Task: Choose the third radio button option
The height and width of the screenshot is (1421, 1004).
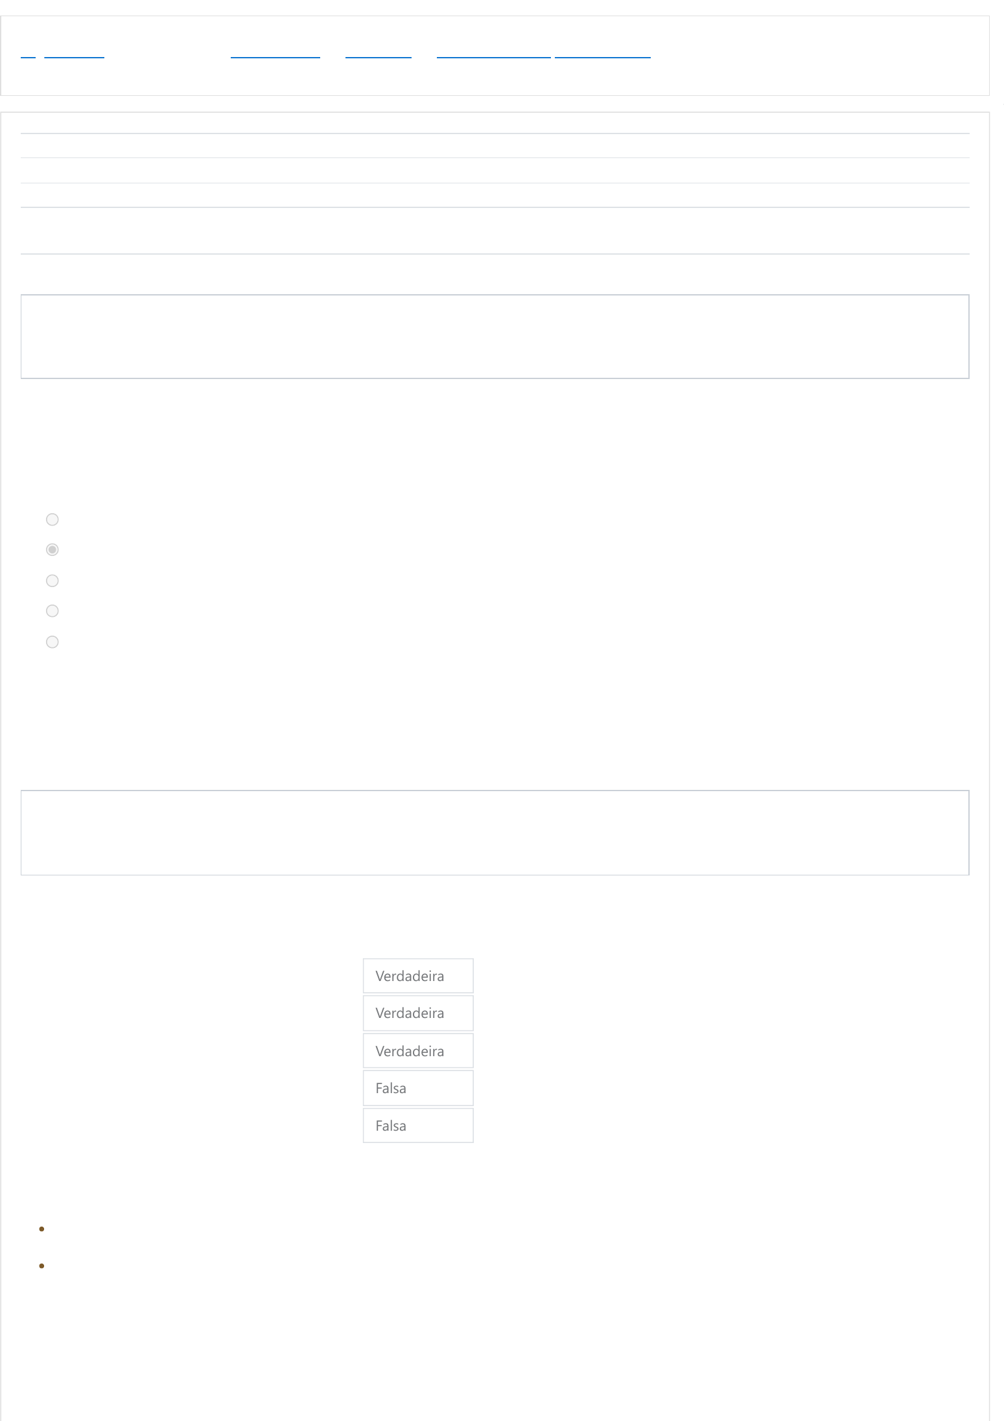Action: click(x=53, y=581)
